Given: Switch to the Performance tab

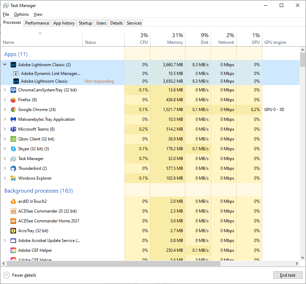Looking at the screenshot, I should [x=37, y=23].
